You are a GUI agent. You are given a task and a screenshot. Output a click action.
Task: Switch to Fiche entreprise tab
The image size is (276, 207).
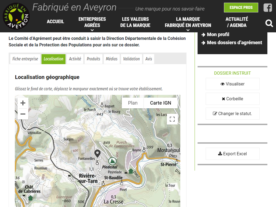point(25,59)
